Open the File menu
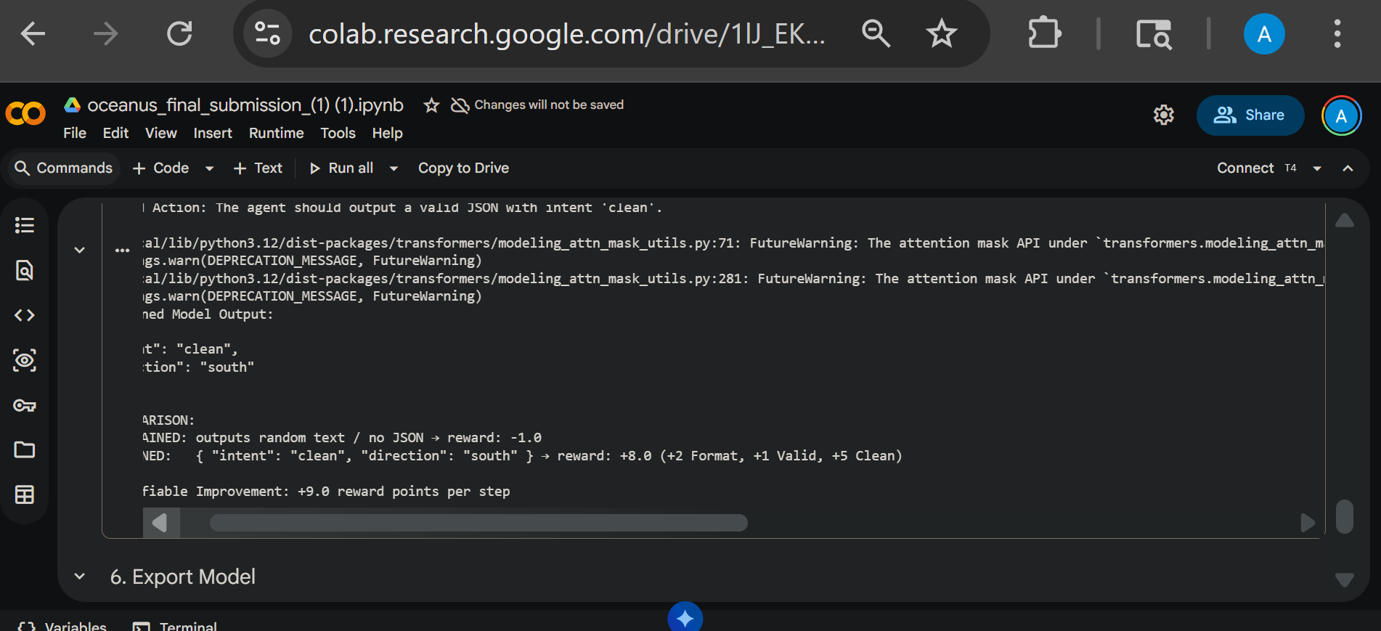 click(x=75, y=133)
